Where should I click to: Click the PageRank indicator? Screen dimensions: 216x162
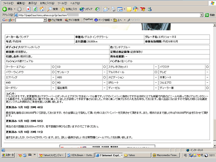coord(88,20)
